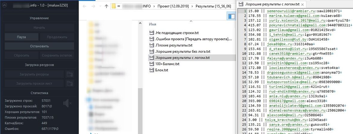Open lowclassheroes@yandex.ru link in editor
This screenshot has width=353, height=134.
pyautogui.click(x=295, y=68)
